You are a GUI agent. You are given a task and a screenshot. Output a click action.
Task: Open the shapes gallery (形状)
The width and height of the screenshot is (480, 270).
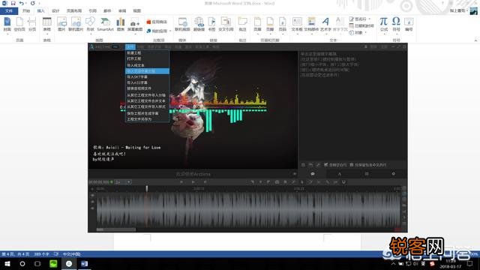(x=90, y=25)
